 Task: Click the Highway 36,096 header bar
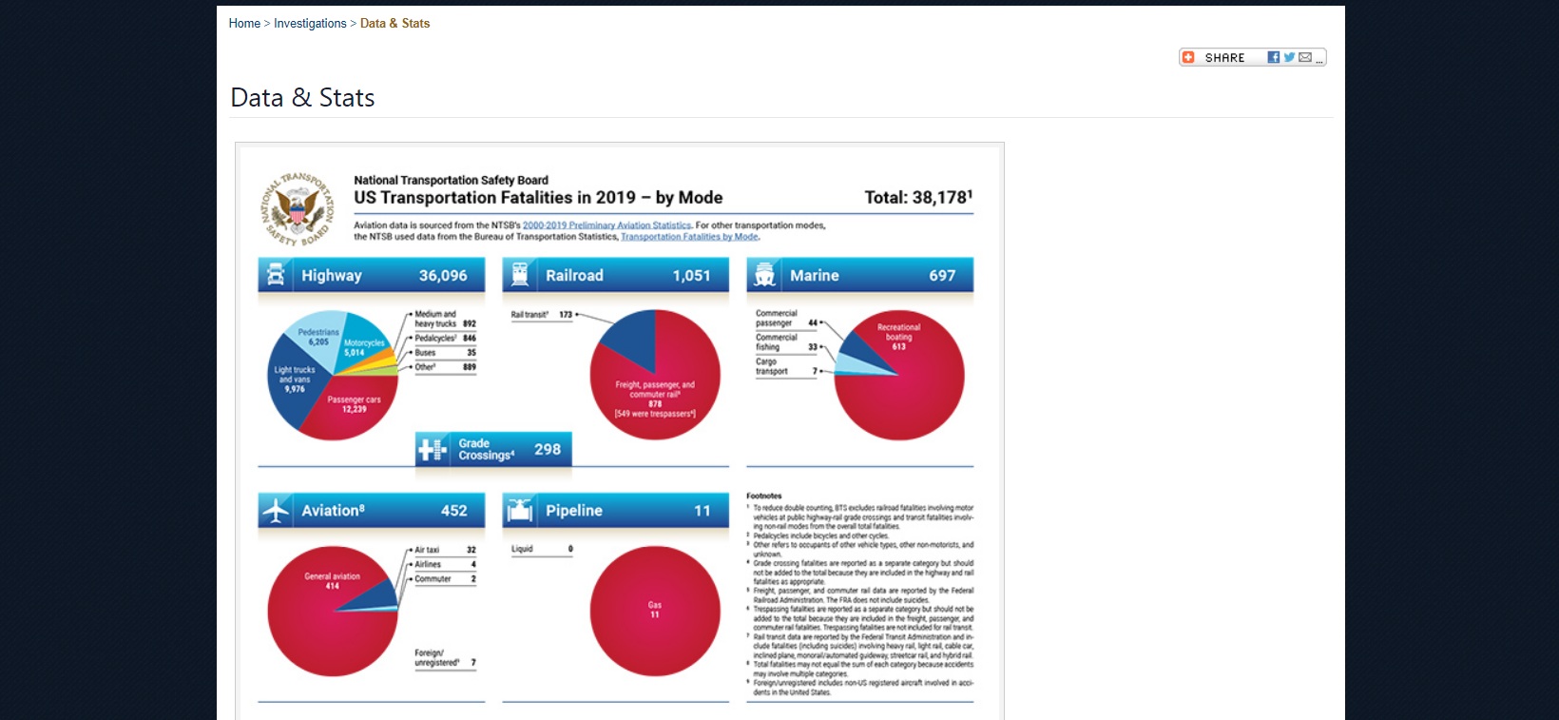pos(372,275)
